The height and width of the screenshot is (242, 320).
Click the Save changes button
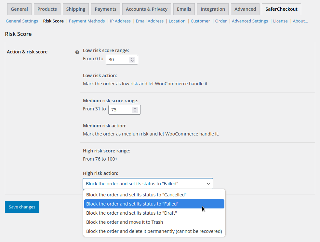22,207
